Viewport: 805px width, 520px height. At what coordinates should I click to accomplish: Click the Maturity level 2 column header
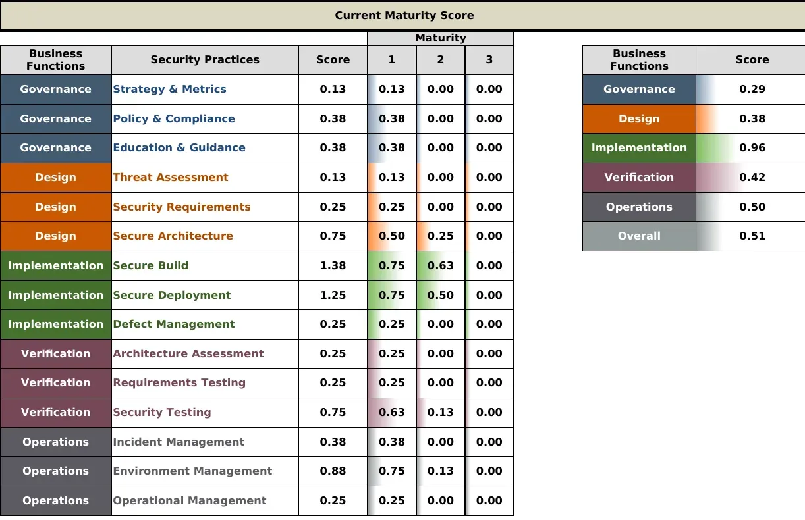point(441,60)
